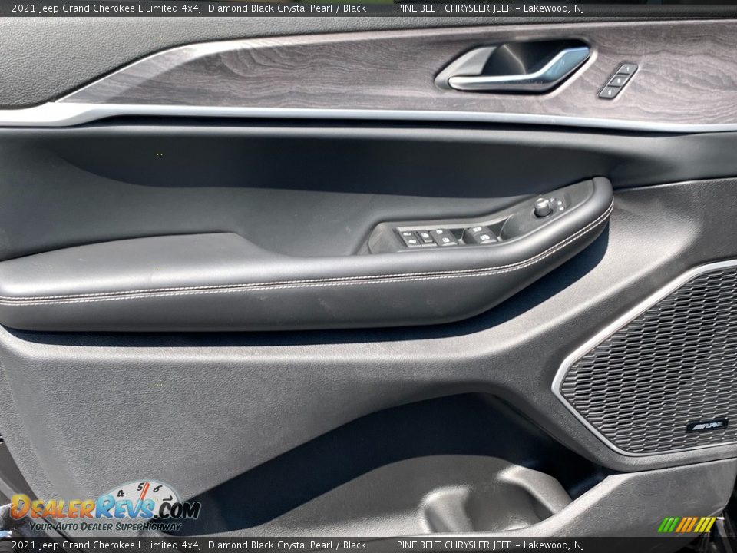
Task: Click the Alpine speaker badge
Action: (x=706, y=425)
